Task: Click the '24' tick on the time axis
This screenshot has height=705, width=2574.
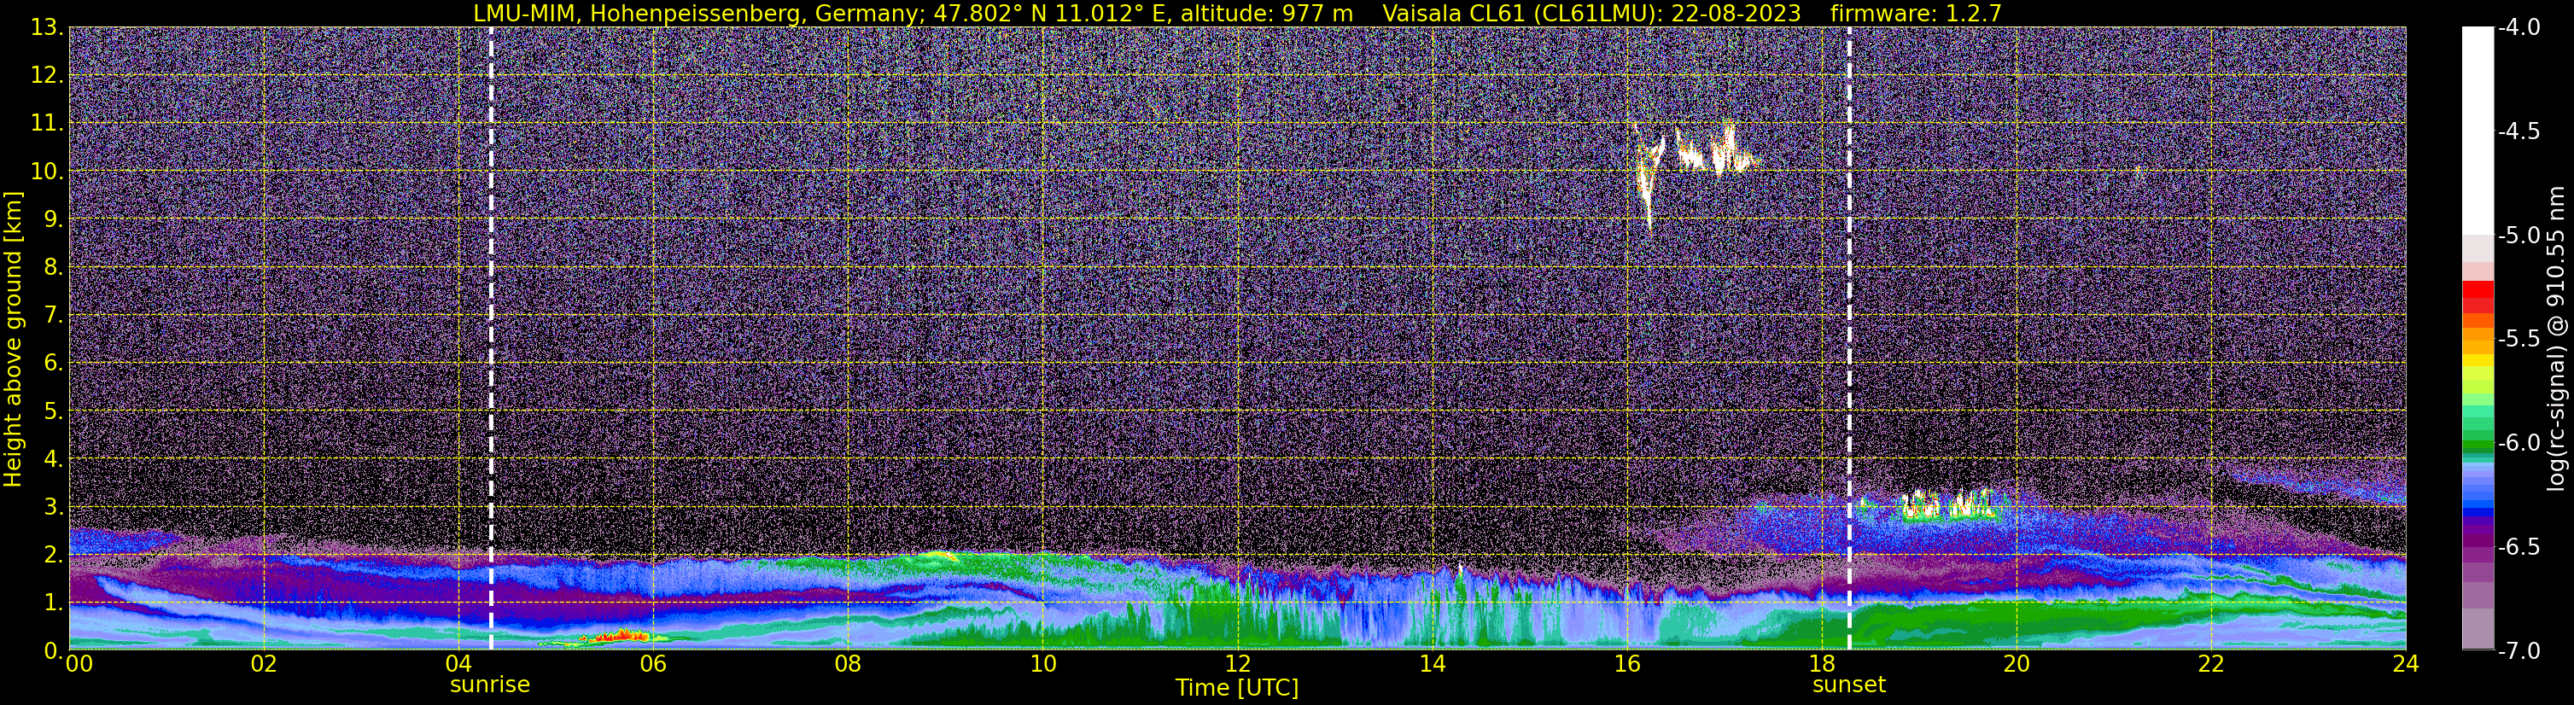Action: (2406, 664)
